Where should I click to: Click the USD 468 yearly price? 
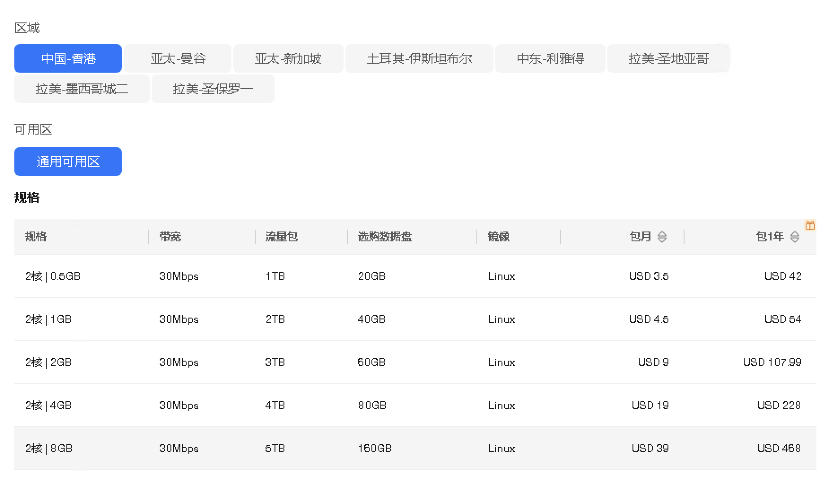pyautogui.click(x=779, y=448)
